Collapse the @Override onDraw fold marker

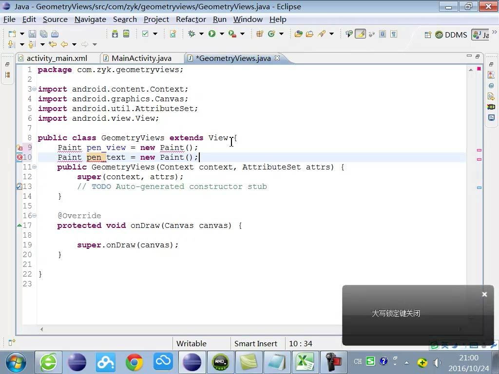tap(35, 215)
